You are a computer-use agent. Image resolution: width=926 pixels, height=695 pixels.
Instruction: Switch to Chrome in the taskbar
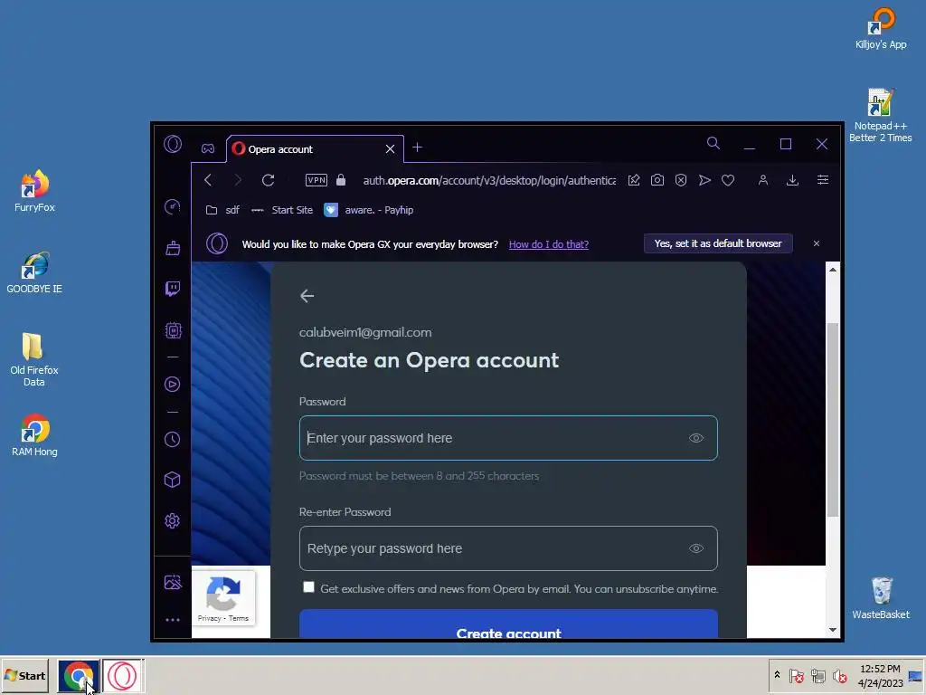pos(79,675)
